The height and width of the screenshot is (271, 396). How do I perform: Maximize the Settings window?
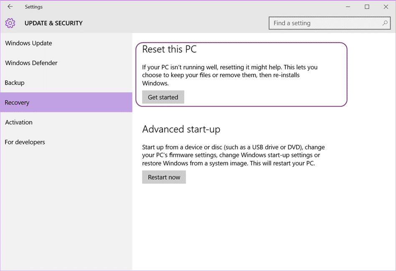367,7
